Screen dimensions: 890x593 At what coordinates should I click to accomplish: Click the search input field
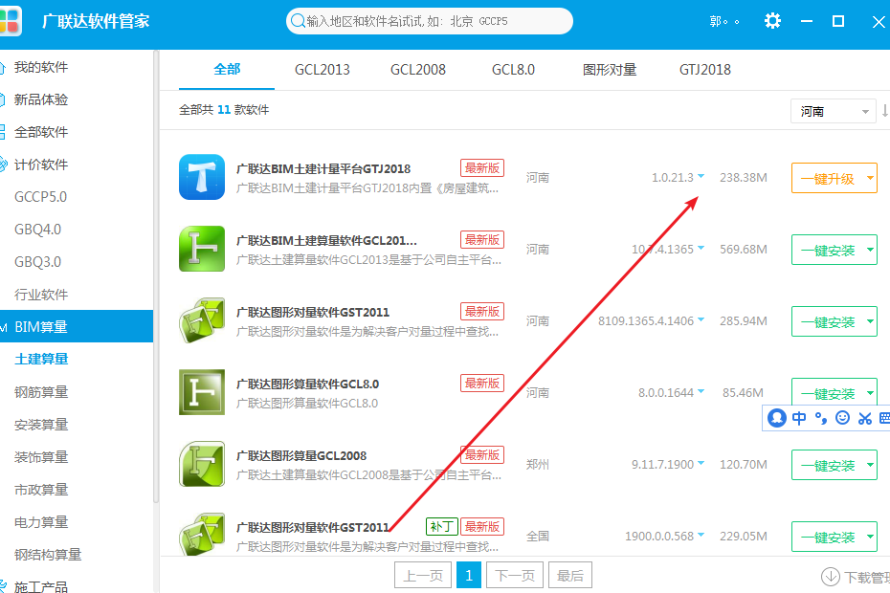[x=430, y=21]
